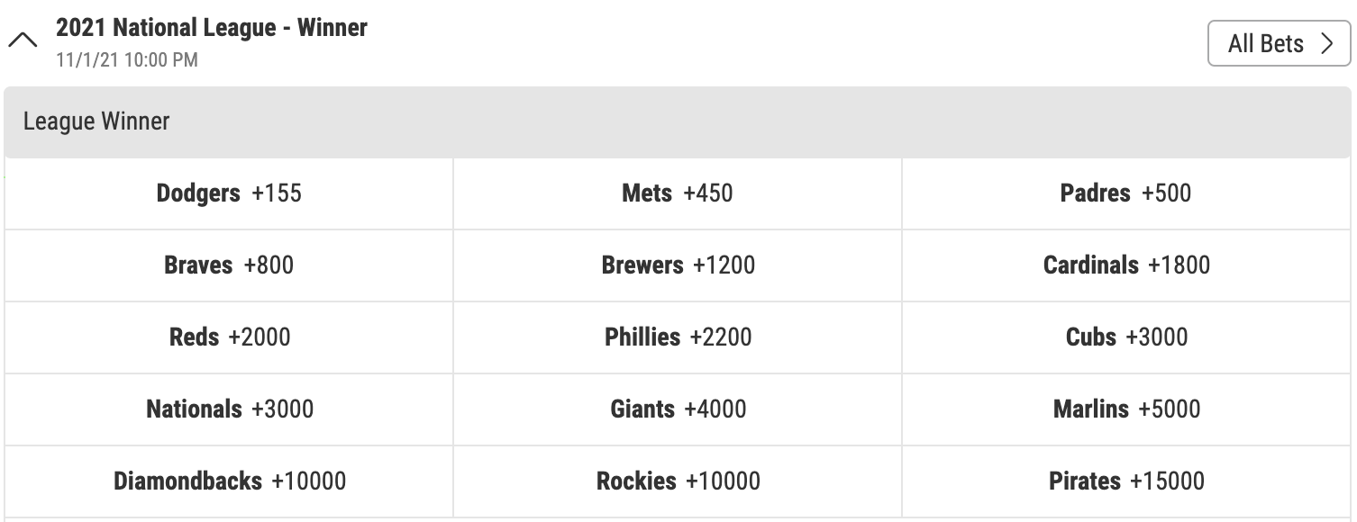Select Reds +2000 bet
The height and width of the screenshot is (522, 1357).
(229, 337)
